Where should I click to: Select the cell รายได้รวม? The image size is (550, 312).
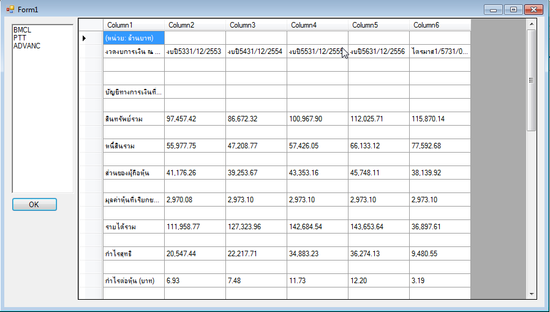(x=134, y=227)
